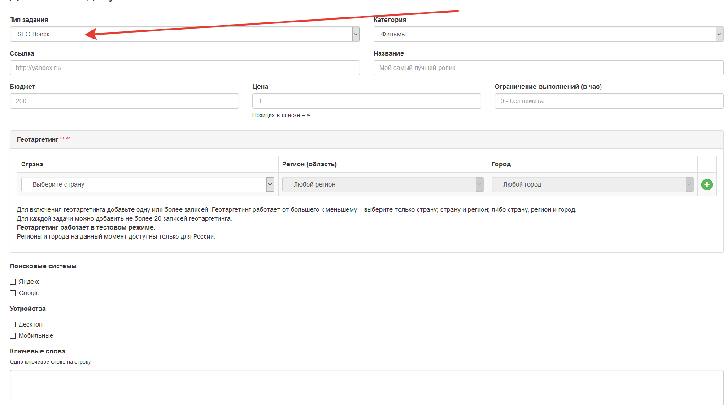Click the green plus icon to add geotargeting row
The image size is (727, 405).
pos(707,184)
